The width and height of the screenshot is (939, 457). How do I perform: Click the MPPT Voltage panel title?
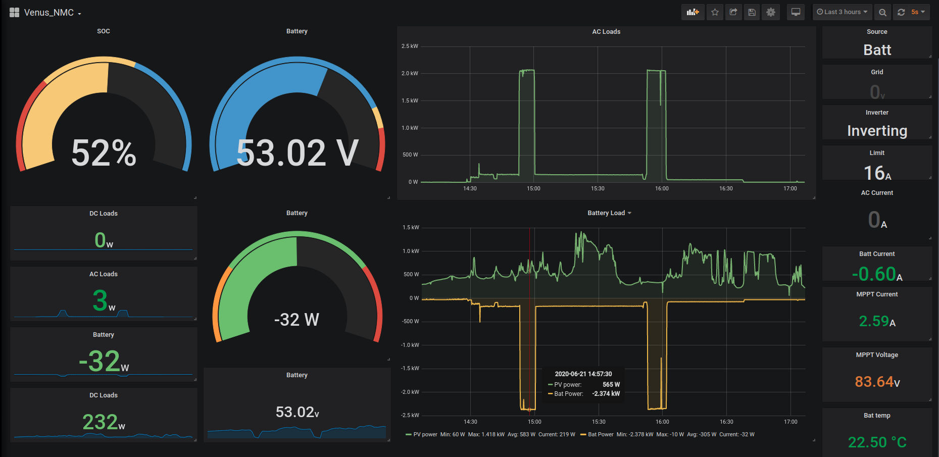point(877,355)
